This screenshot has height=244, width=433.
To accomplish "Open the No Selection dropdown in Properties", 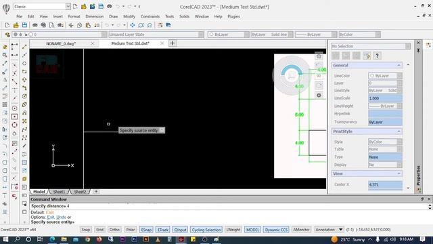I will tap(407, 46).
